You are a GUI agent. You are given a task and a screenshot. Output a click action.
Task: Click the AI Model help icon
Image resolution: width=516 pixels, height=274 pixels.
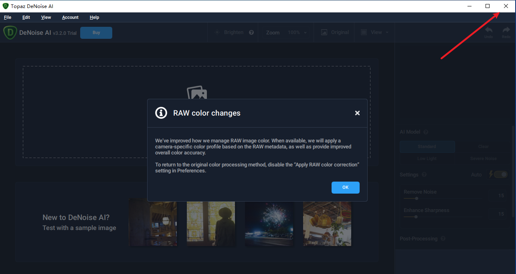(x=426, y=132)
